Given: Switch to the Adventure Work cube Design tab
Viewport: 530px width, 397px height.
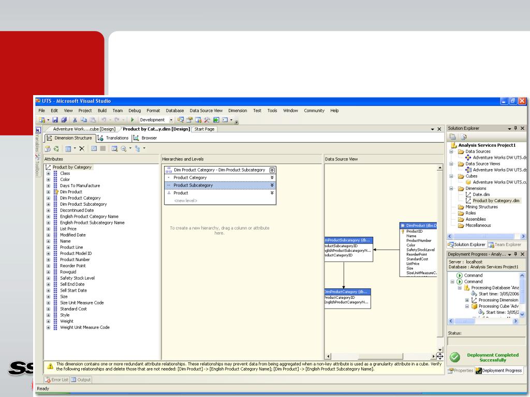Looking at the screenshot, I should (x=84, y=129).
